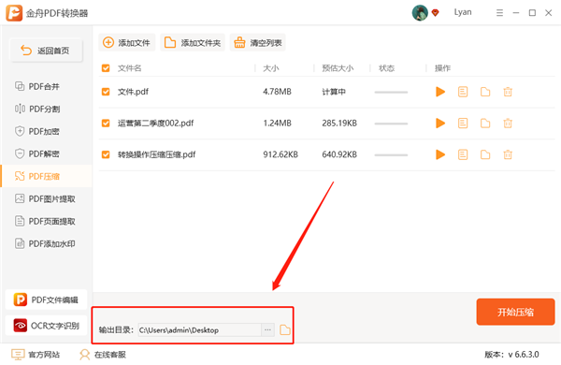Open the hamburger menu in the title bar
The height and width of the screenshot is (365, 561).
pos(500,13)
